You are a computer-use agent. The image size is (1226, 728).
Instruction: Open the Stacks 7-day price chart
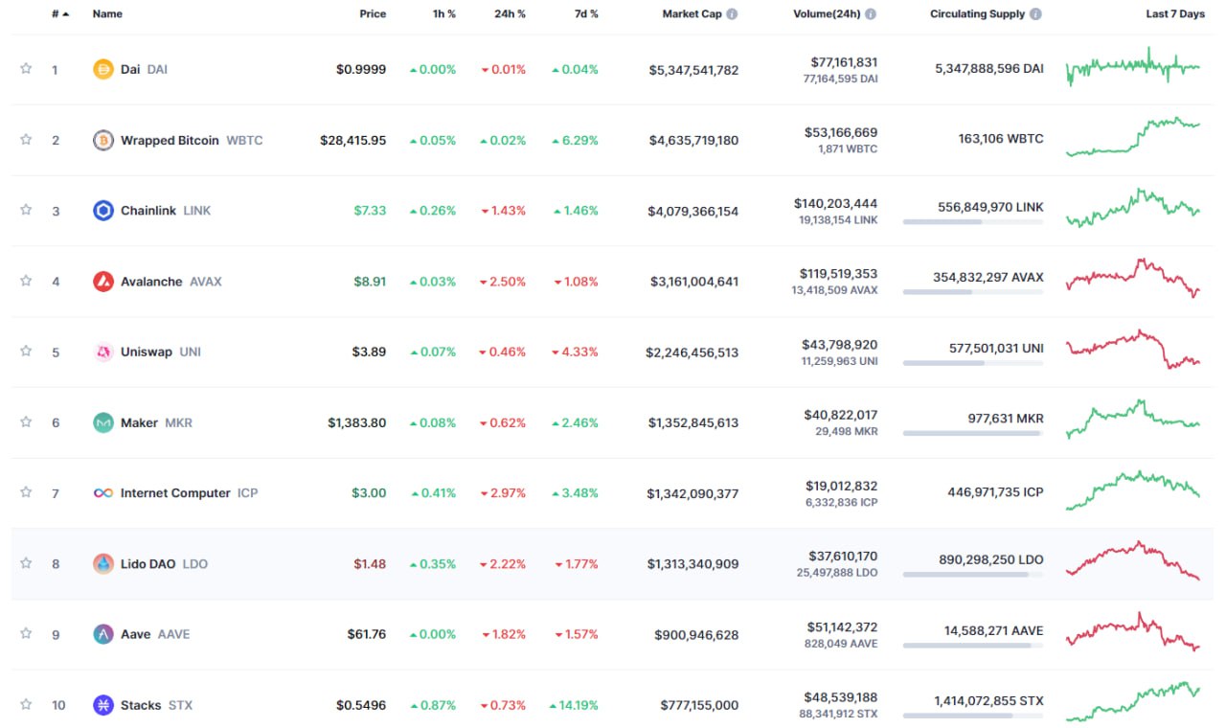[1133, 703]
